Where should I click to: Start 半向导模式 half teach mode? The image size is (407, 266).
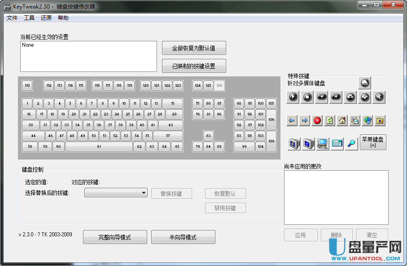(x=183, y=237)
